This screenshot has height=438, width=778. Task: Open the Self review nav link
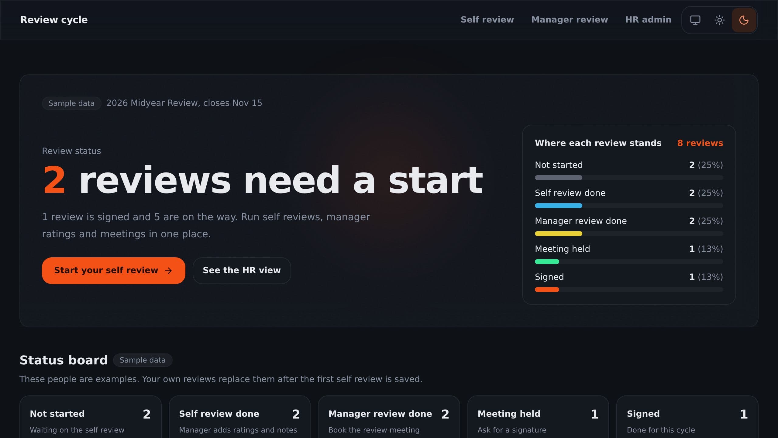[487, 20]
